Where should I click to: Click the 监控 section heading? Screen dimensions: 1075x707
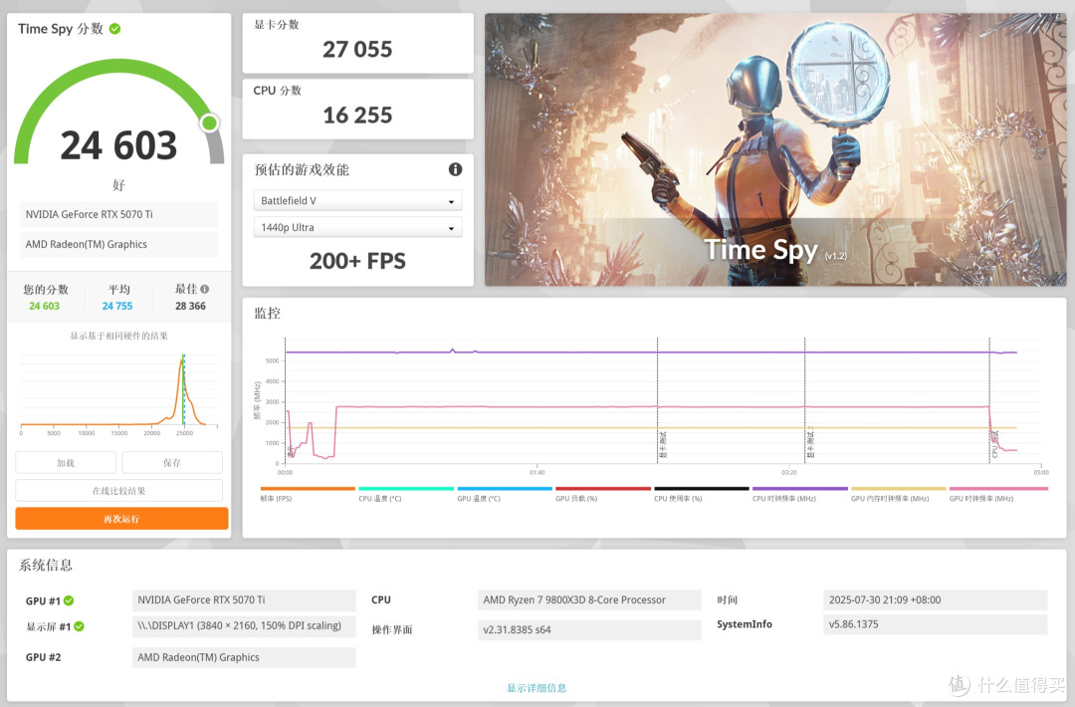268,314
